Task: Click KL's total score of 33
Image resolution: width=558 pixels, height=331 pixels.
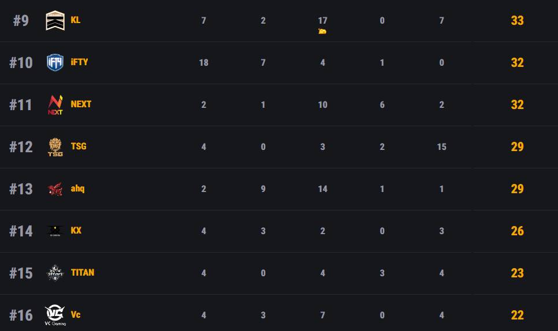Action: point(517,21)
